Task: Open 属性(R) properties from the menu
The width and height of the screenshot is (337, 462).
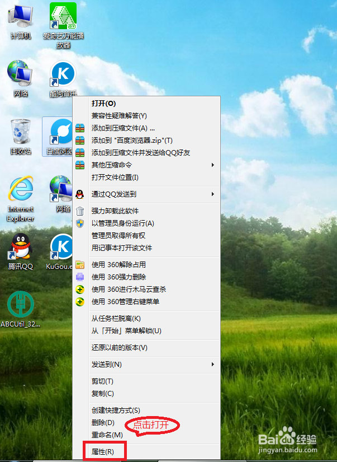Action: pyautogui.click(x=146, y=452)
